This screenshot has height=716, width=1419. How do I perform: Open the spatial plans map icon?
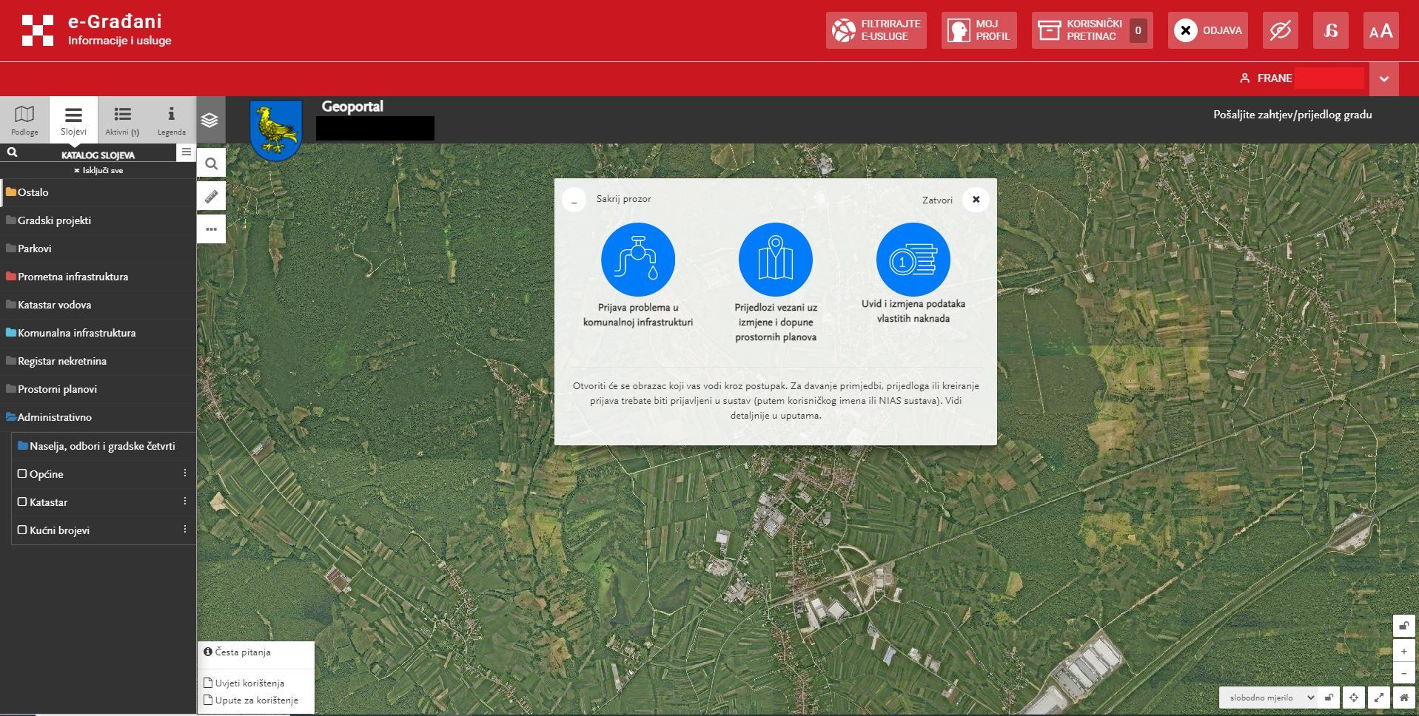(x=775, y=260)
